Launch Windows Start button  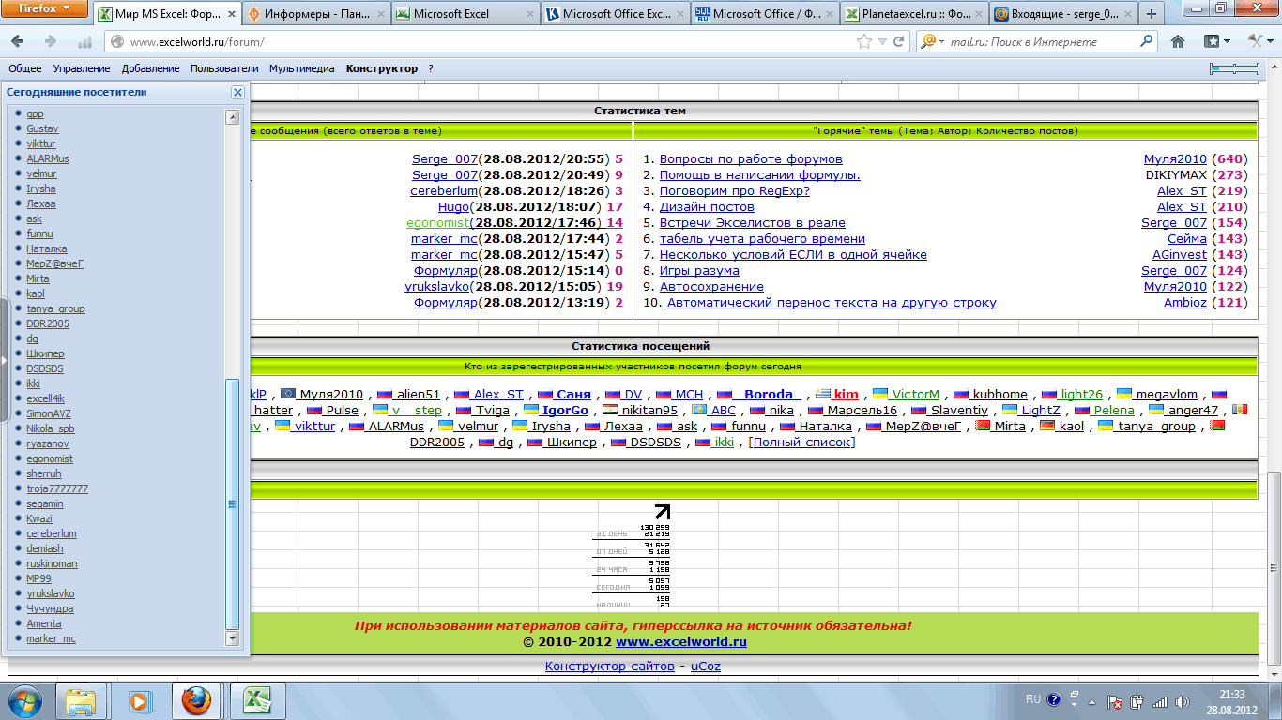tap(25, 700)
